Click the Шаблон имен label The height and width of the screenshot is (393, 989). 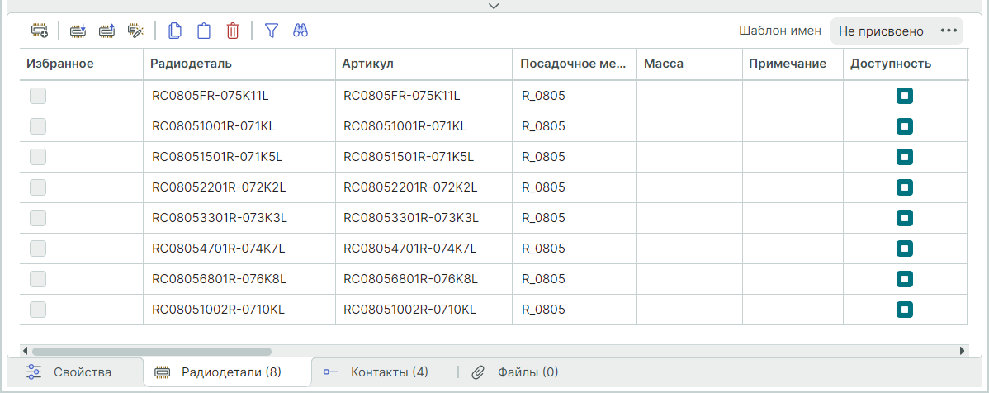pyautogui.click(x=780, y=31)
